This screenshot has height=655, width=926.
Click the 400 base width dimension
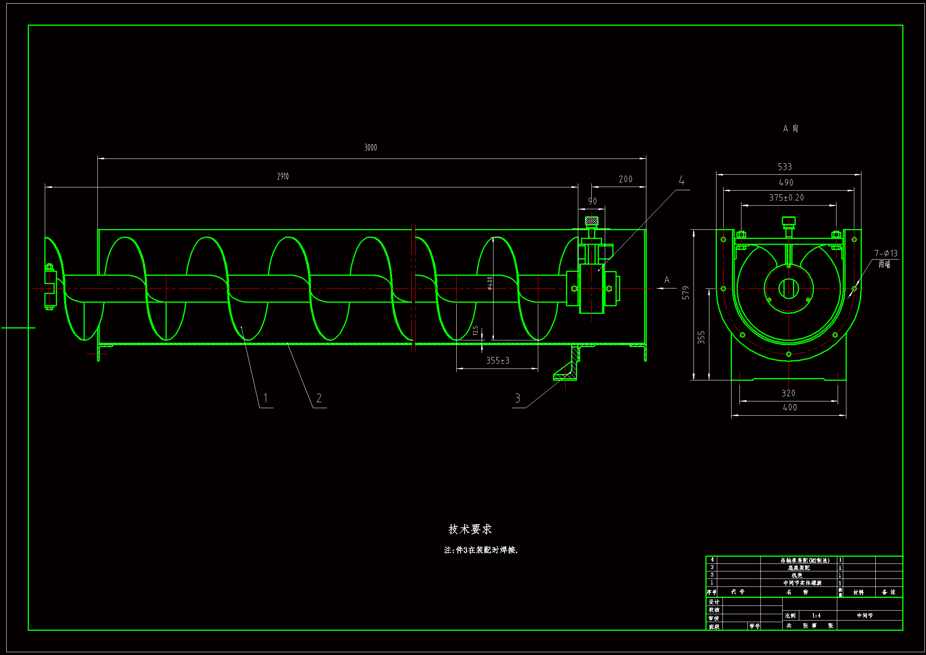coord(790,408)
